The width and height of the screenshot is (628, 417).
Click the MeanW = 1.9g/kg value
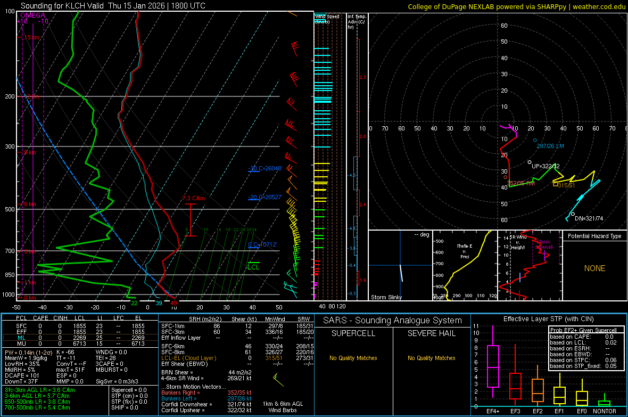pyautogui.click(x=26, y=358)
